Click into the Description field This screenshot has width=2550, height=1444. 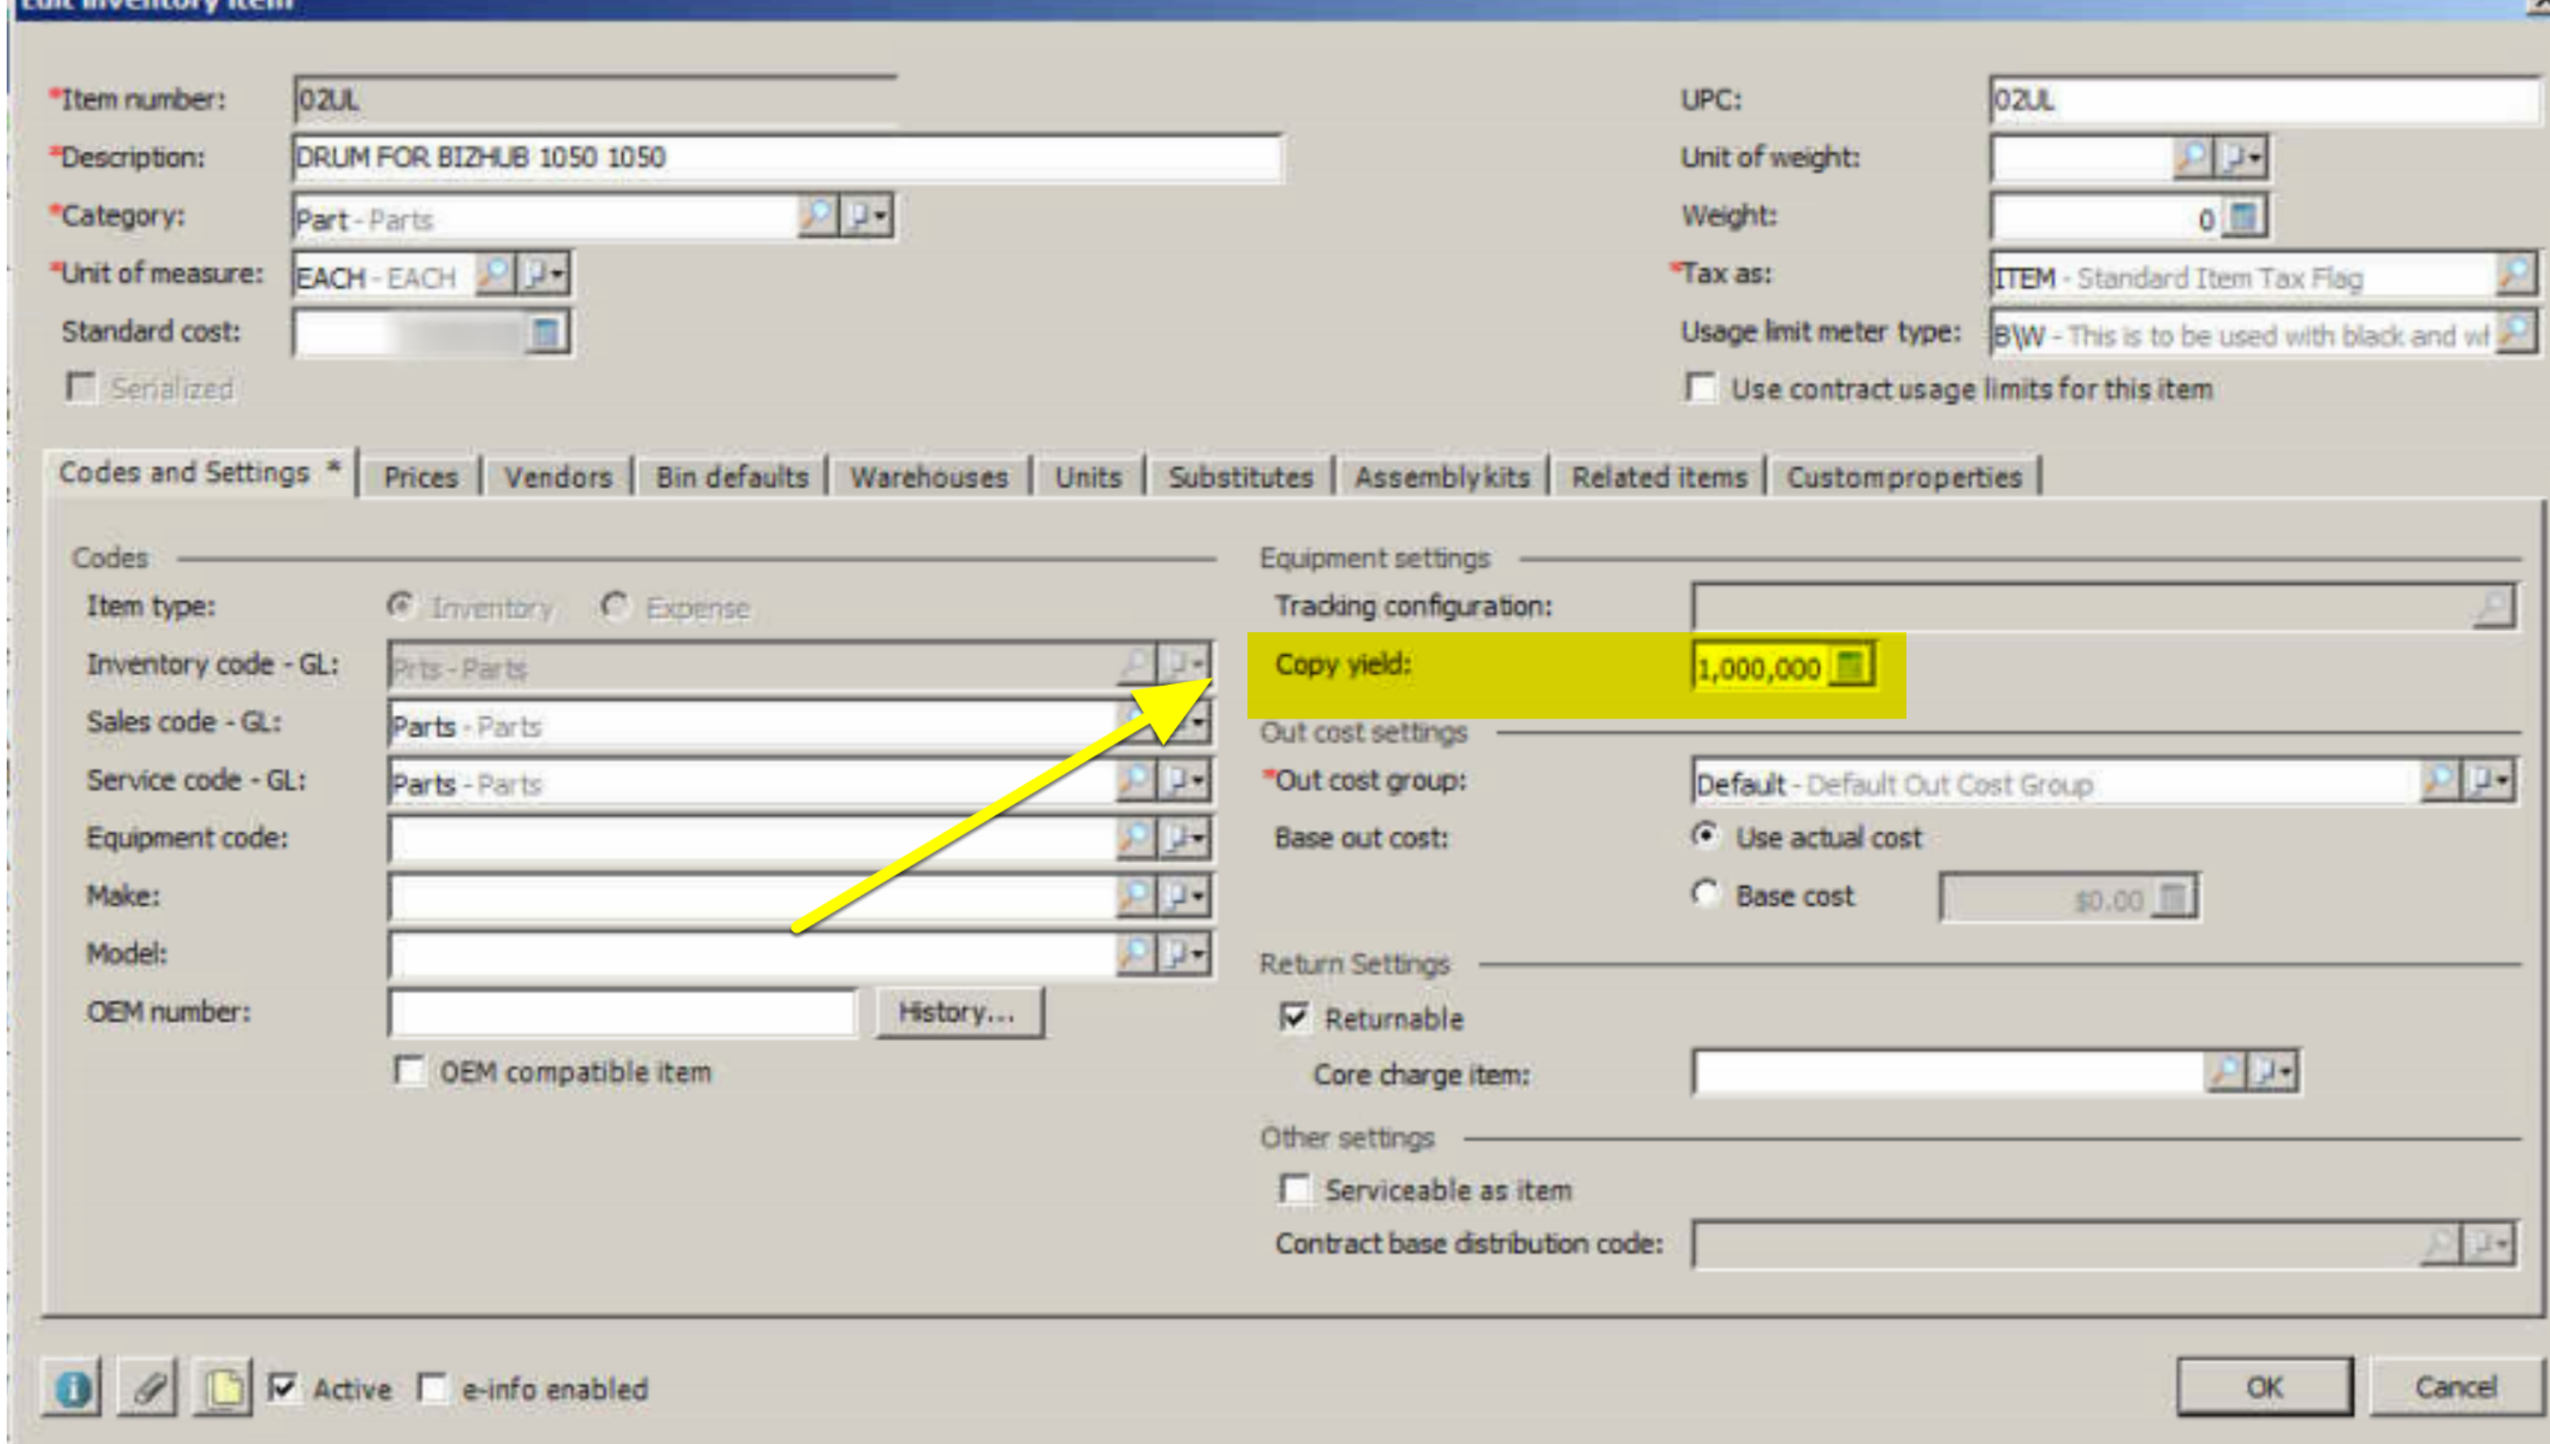point(787,158)
